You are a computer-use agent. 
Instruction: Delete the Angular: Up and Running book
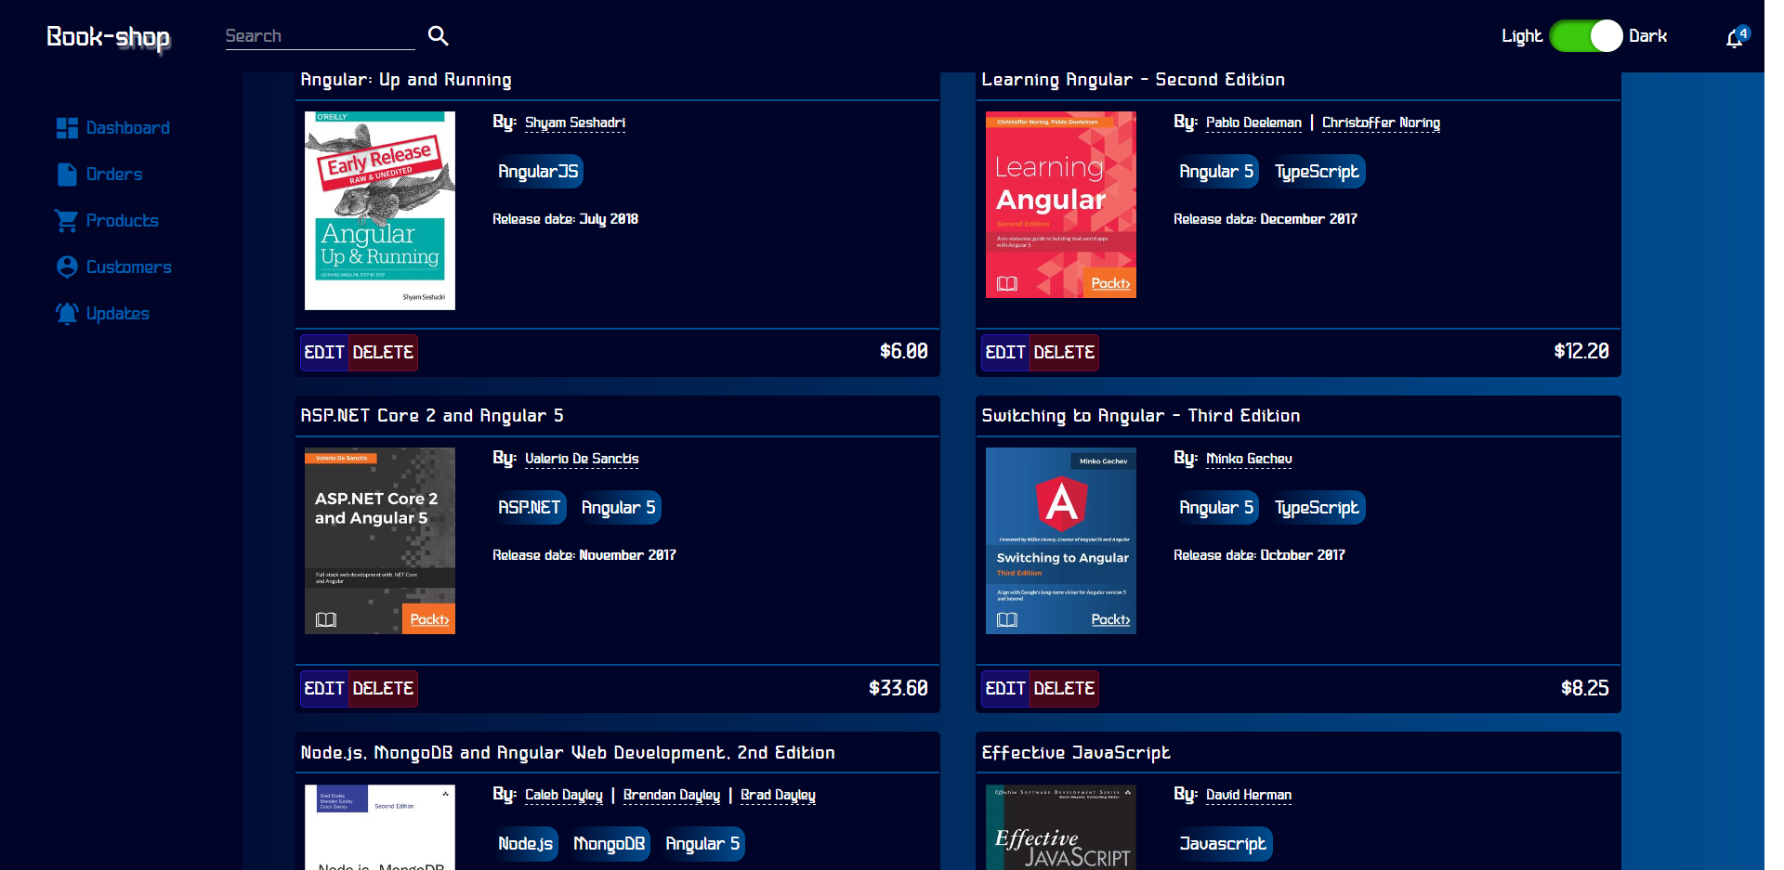[x=383, y=353]
